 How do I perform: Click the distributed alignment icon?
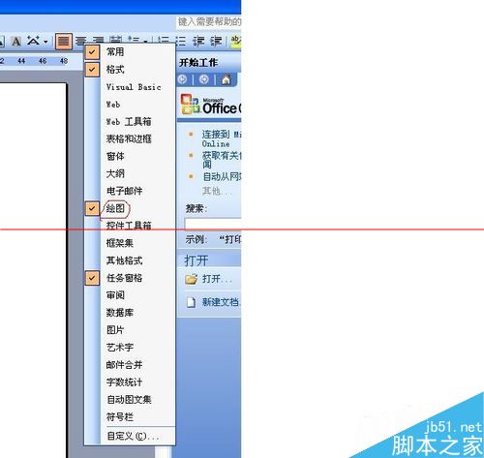115,40
